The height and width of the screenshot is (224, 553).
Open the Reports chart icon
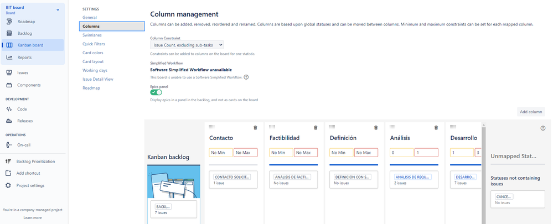coord(9,58)
